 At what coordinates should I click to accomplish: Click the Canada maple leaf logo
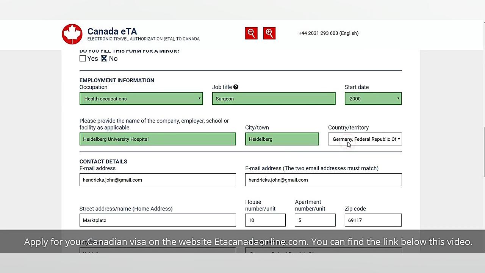click(x=72, y=34)
